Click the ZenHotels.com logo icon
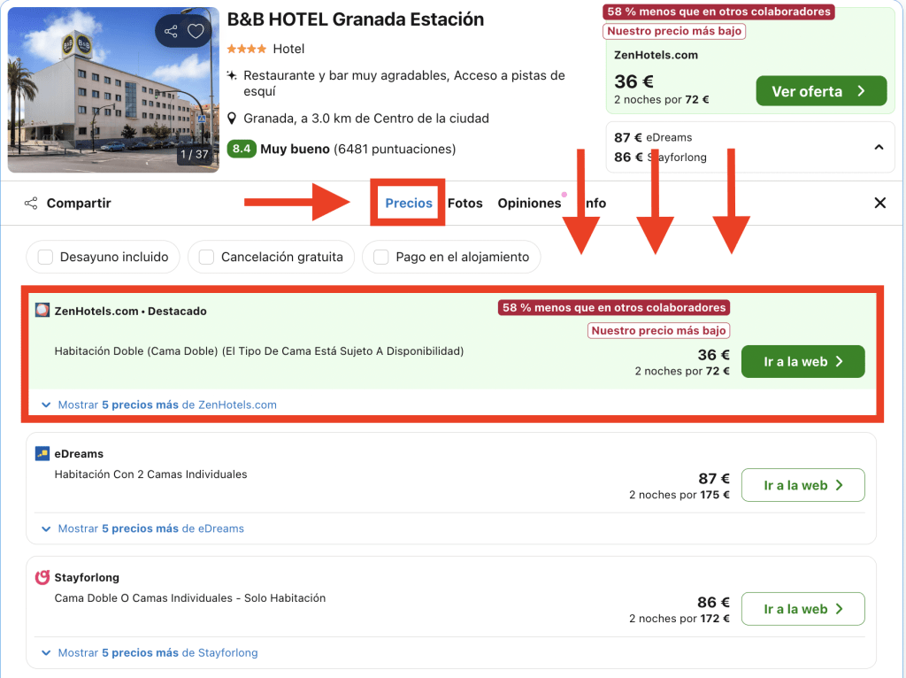Screen dimensions: 906x678 click(x=42, y=311)
